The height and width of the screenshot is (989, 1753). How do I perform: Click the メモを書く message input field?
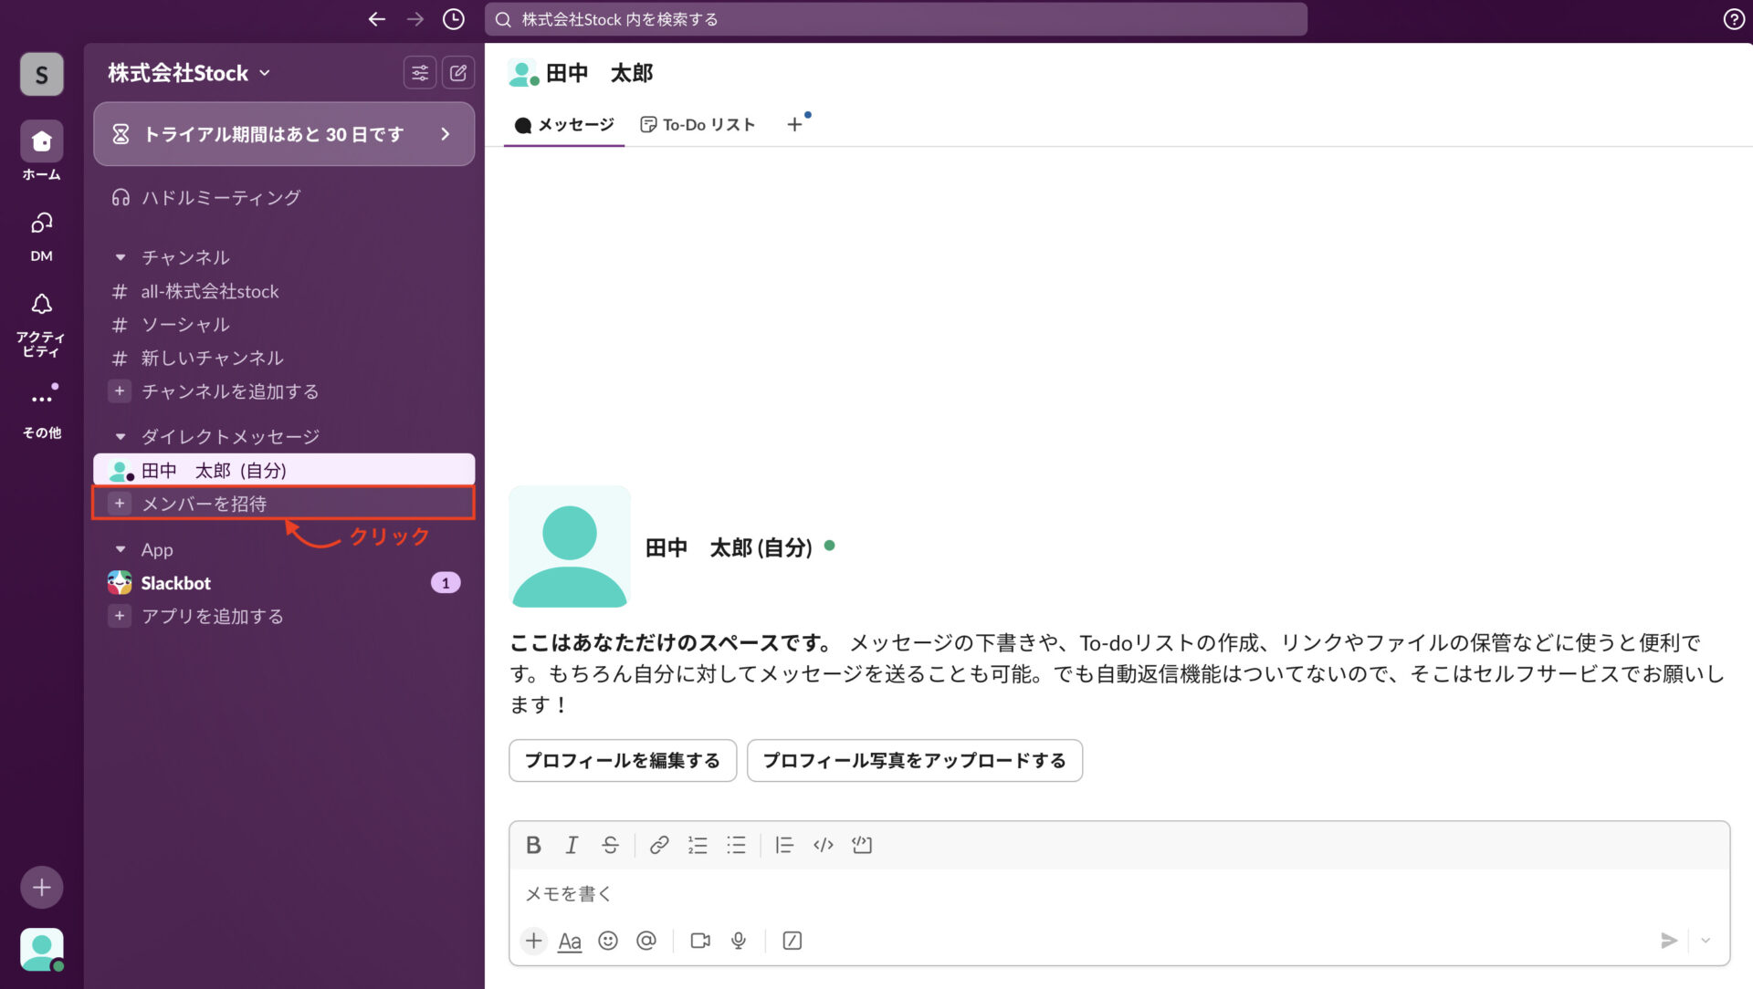pyautogui.click(x=822, y=894)
